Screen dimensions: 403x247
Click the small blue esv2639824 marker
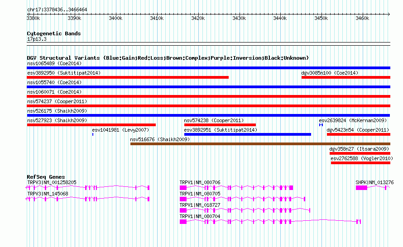321,125
